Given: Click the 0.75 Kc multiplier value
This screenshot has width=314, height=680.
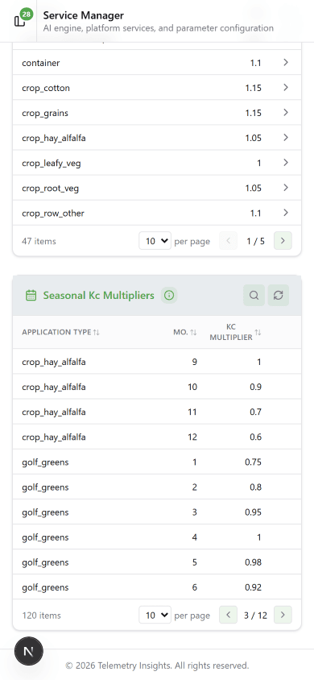Looking at the screenshot, I should point(253,462).
